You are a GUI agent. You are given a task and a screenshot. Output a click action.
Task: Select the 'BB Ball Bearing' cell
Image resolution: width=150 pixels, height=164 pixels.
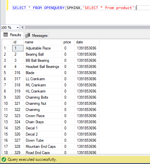point(42,60)
